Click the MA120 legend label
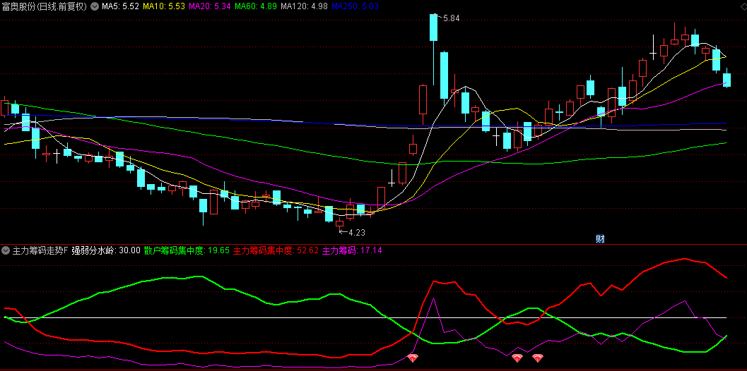 pos(304,6)
